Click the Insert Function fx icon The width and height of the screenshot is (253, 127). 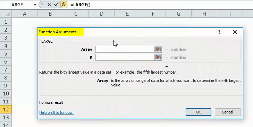tap(64, 5)
